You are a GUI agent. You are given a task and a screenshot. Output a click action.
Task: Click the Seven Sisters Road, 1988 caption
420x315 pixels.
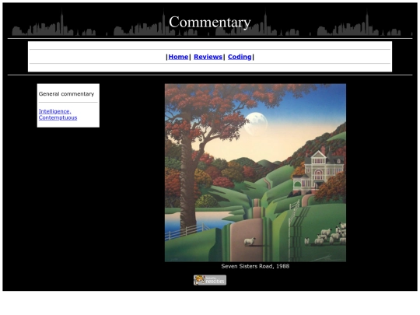point(255,266)
